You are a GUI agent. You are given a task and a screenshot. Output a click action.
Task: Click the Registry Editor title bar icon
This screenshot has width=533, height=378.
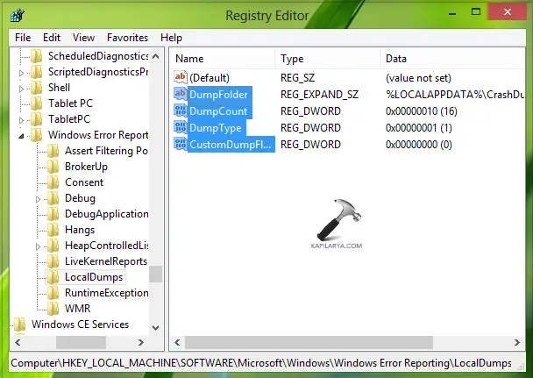pos(18,15)
